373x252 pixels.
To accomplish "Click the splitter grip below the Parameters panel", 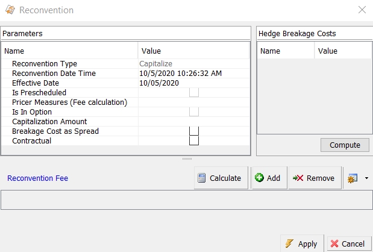I will [x=187, y=159].
